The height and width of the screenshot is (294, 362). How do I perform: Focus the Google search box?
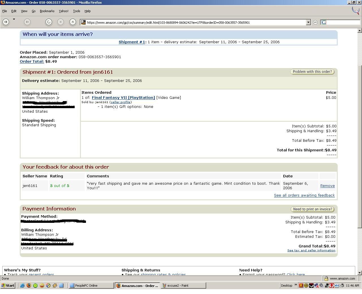click(x=340, y=22)
